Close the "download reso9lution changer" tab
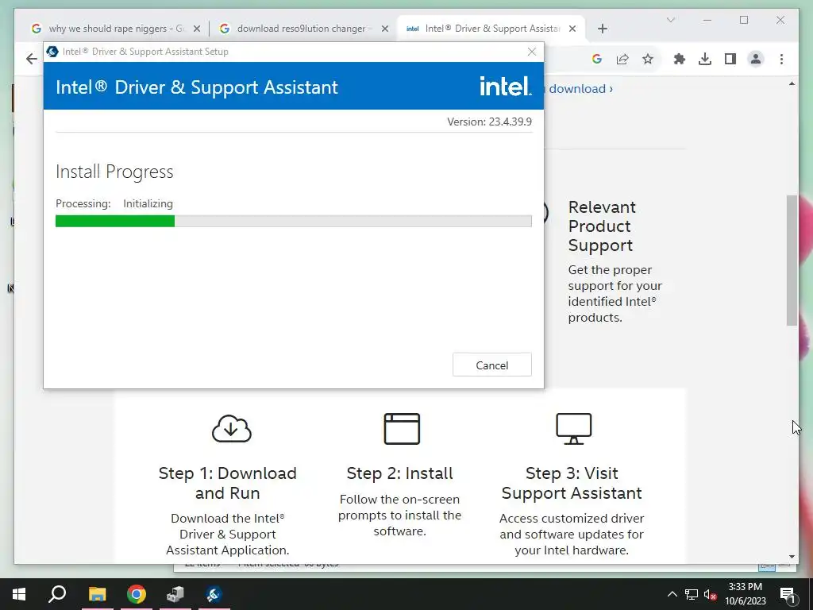 (x=385, y=29)
